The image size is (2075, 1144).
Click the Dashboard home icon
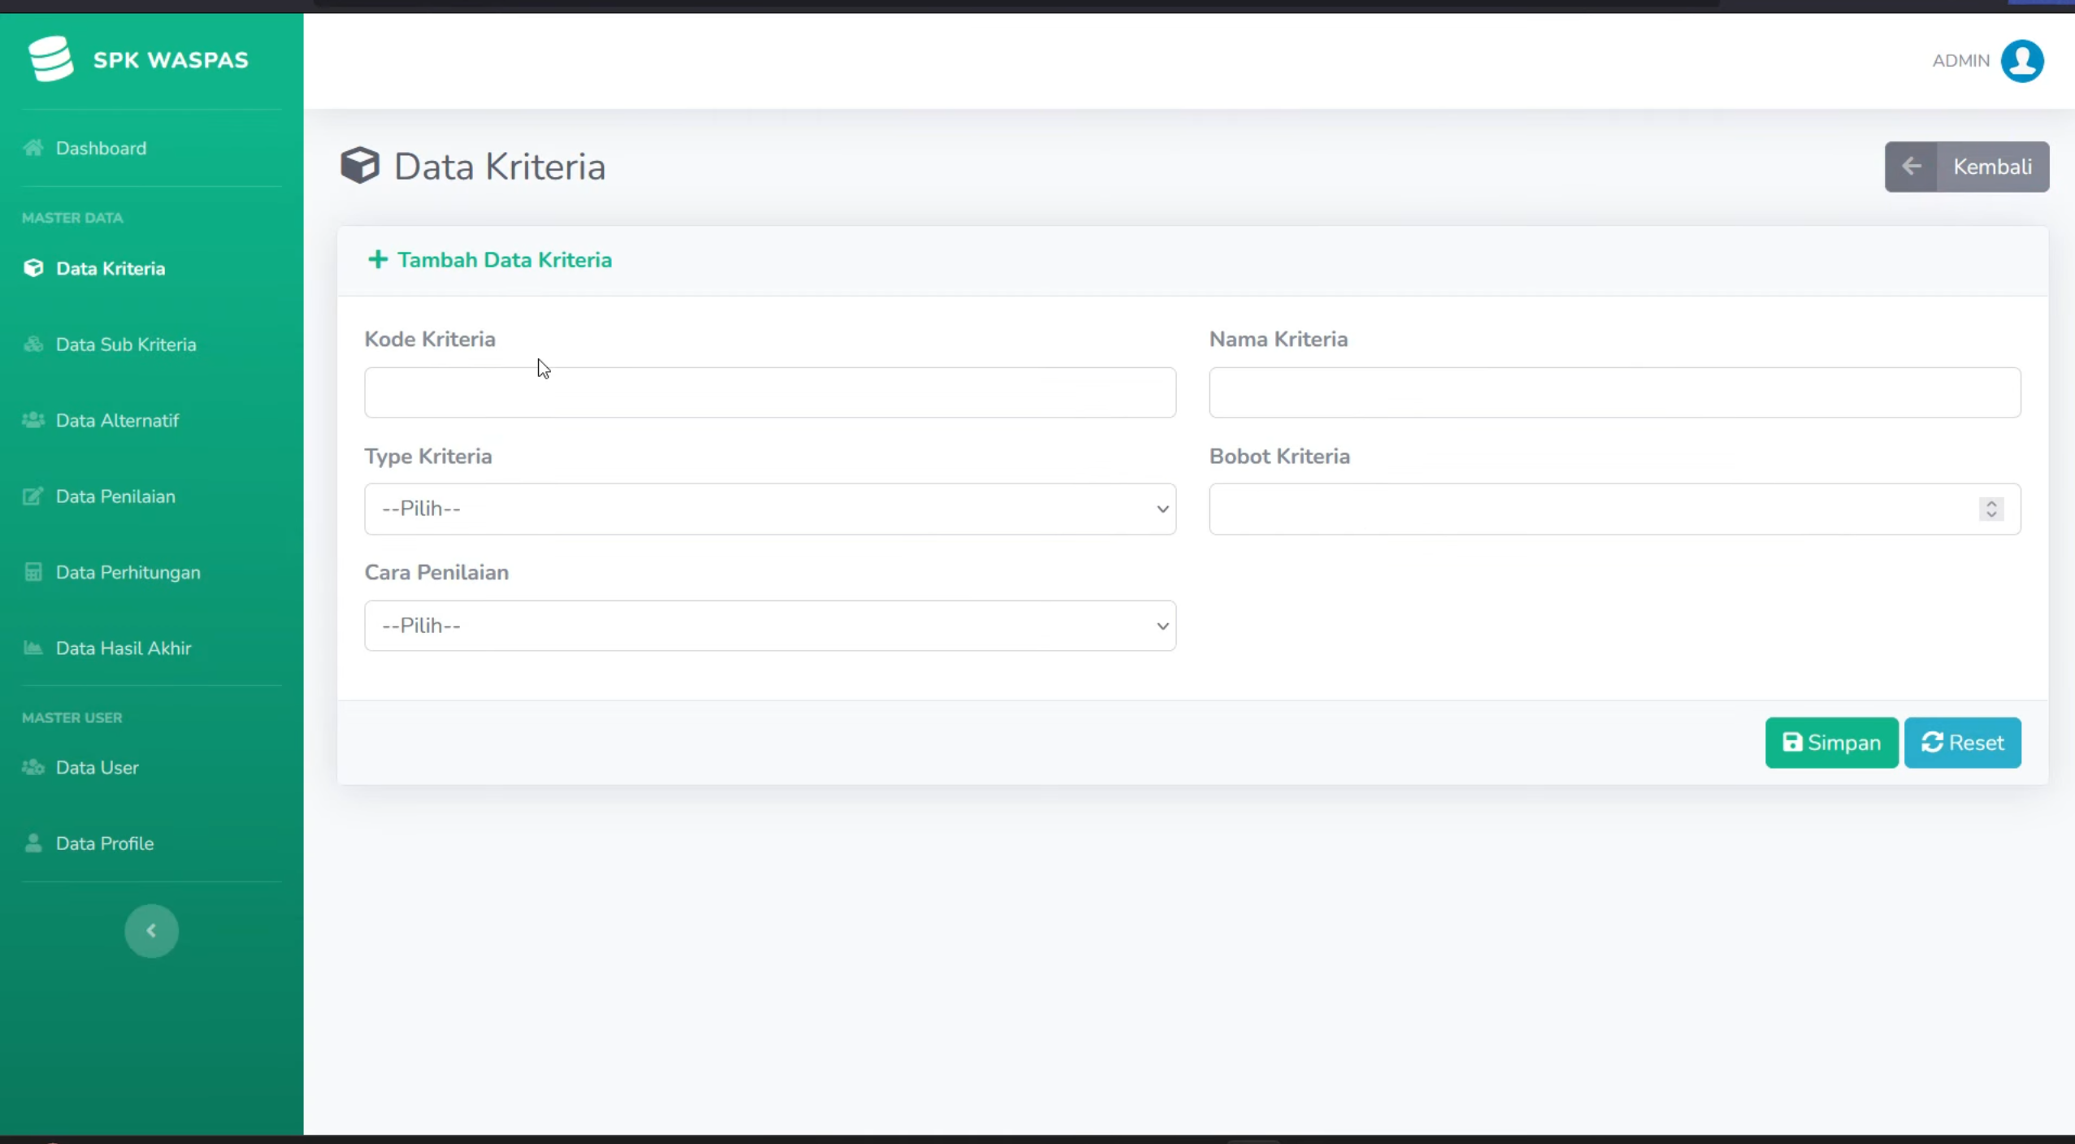(x=33, y=148)
